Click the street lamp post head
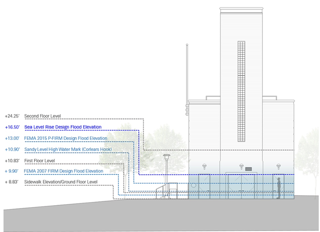Screen dimensions: 320x232 coord(166,156)
